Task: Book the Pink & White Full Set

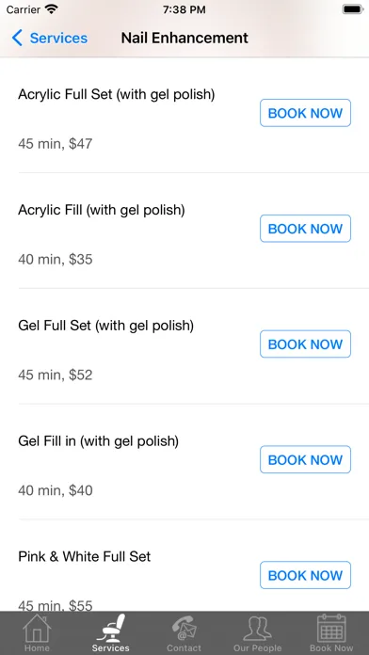Action: [306, 575]
